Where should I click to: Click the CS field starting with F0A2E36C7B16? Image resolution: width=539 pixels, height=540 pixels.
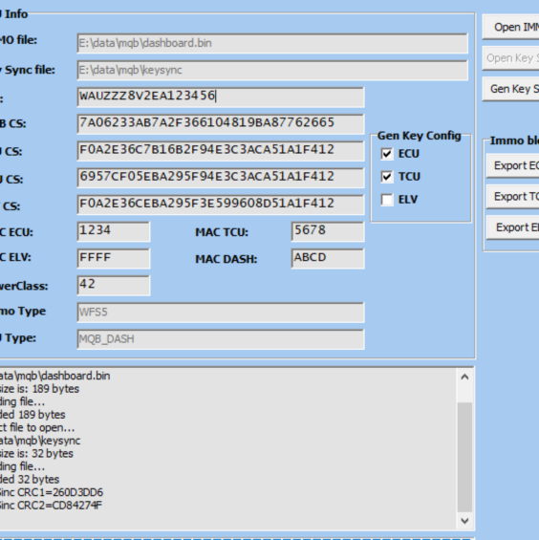tap(221, 150)
